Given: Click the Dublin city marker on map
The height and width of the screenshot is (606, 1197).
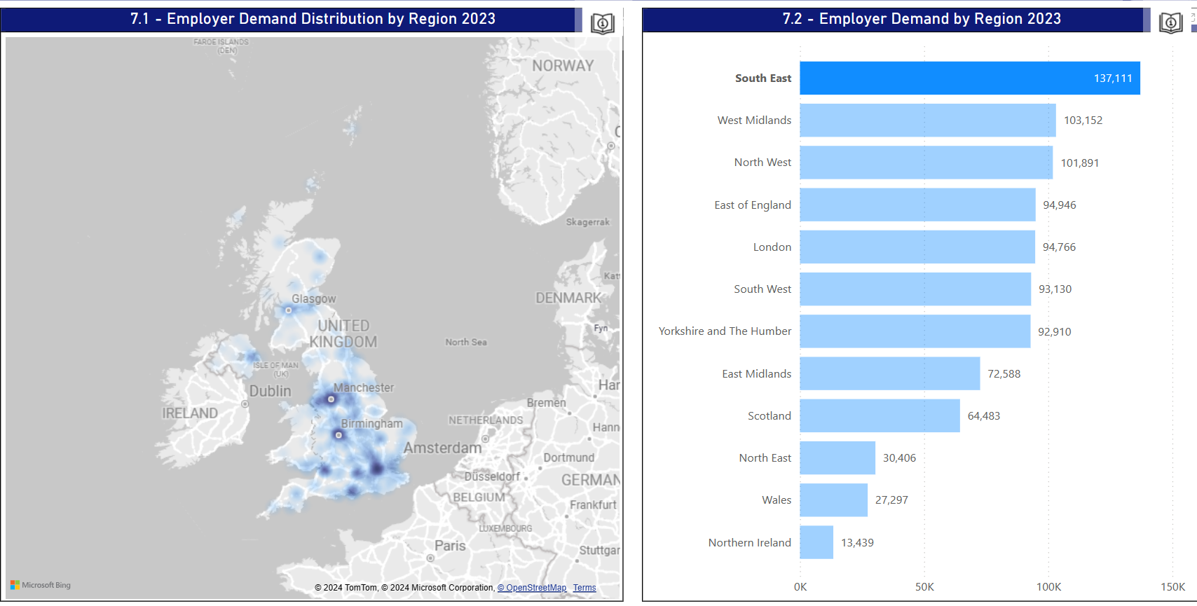Looking at the screenshot, I should pos(245,404).
